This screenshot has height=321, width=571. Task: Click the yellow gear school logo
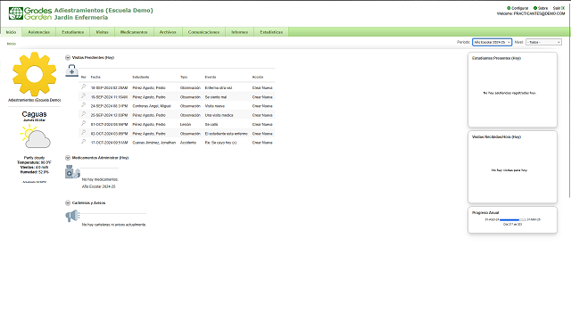[x=34, y=74]
